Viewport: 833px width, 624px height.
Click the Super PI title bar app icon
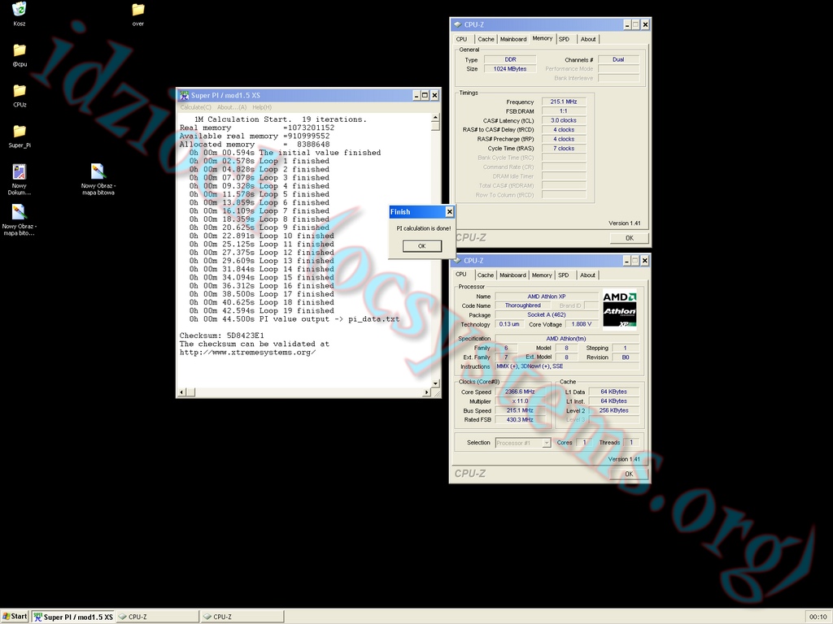tap(185, 96)
